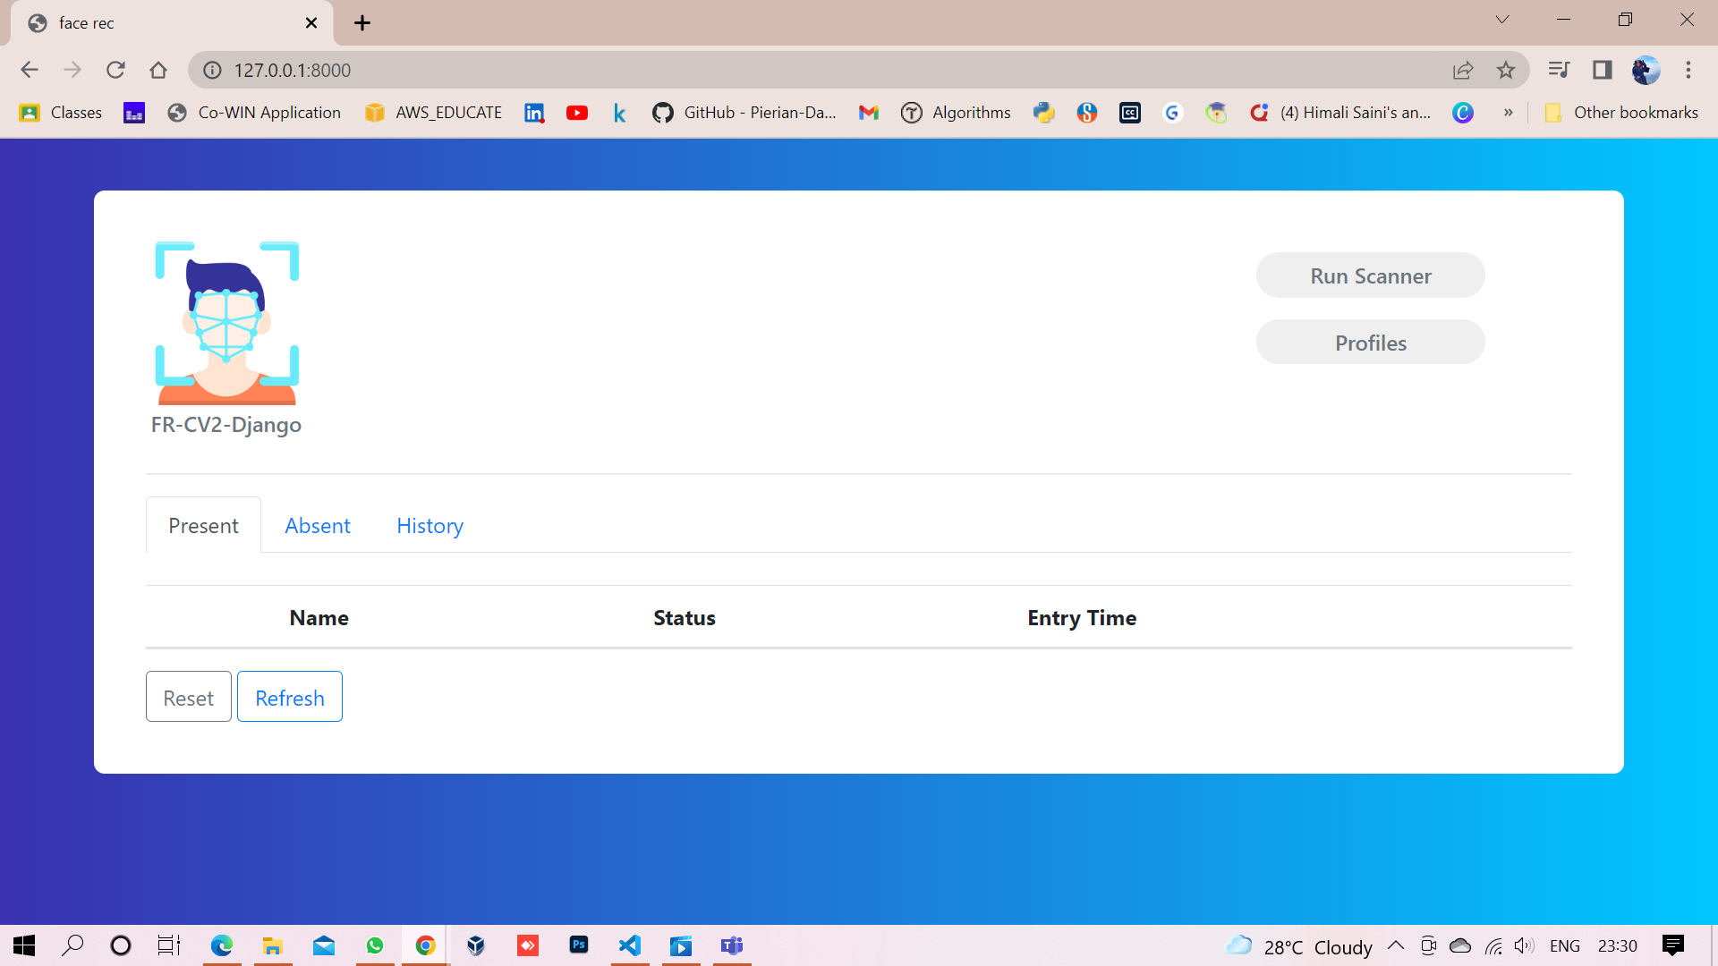The height and width of the screenshot is (966, 1718).
Task: Switch to the Absent tab
Action: coord(317,525)
